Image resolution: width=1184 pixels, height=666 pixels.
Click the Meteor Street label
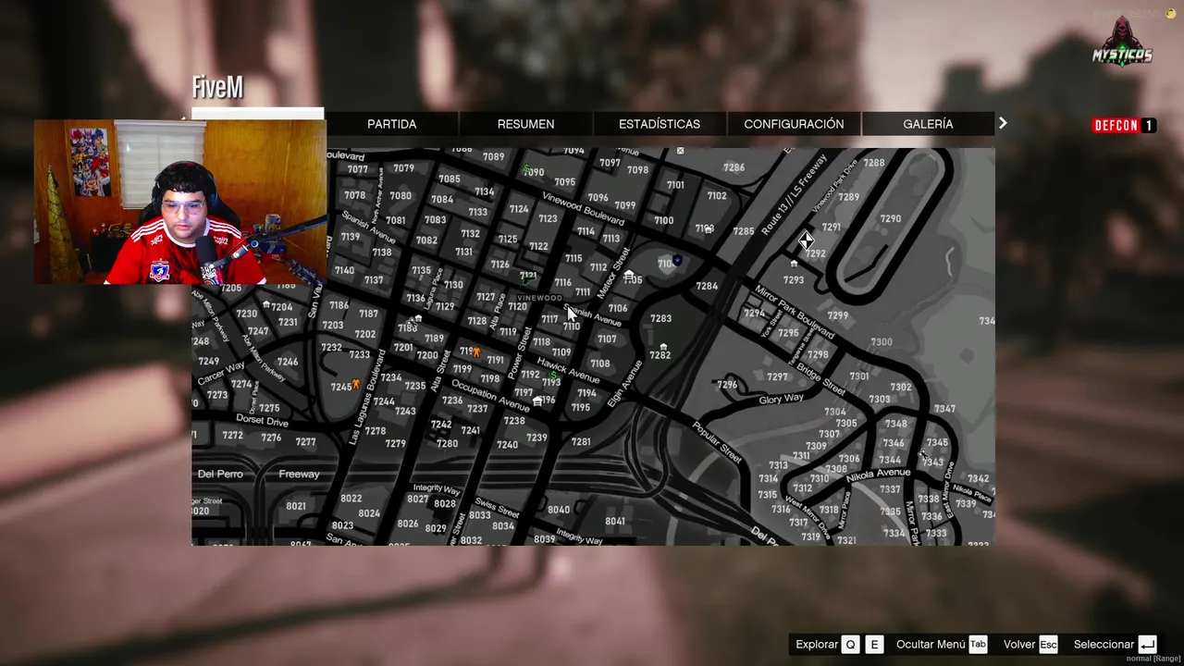coord(613,272)
